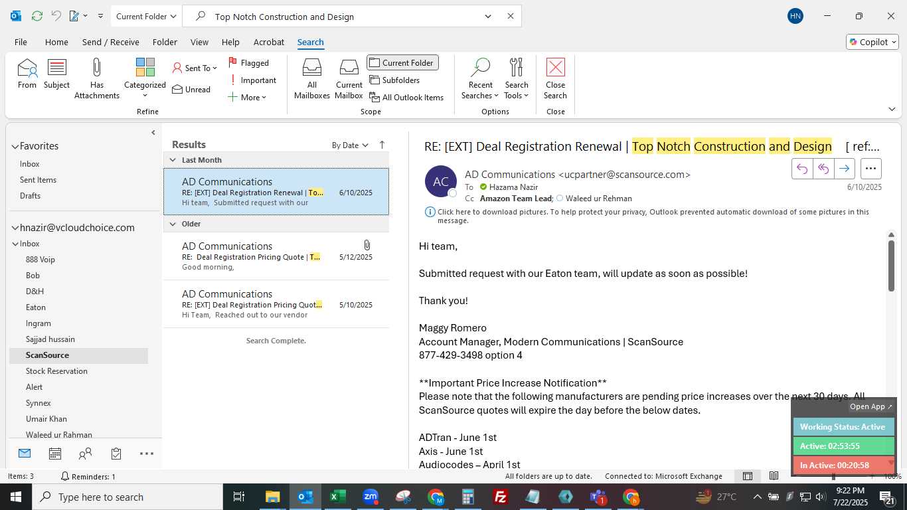907x510 pixels.
Task: Collapse the ribbon
Action: click(892, 109)
